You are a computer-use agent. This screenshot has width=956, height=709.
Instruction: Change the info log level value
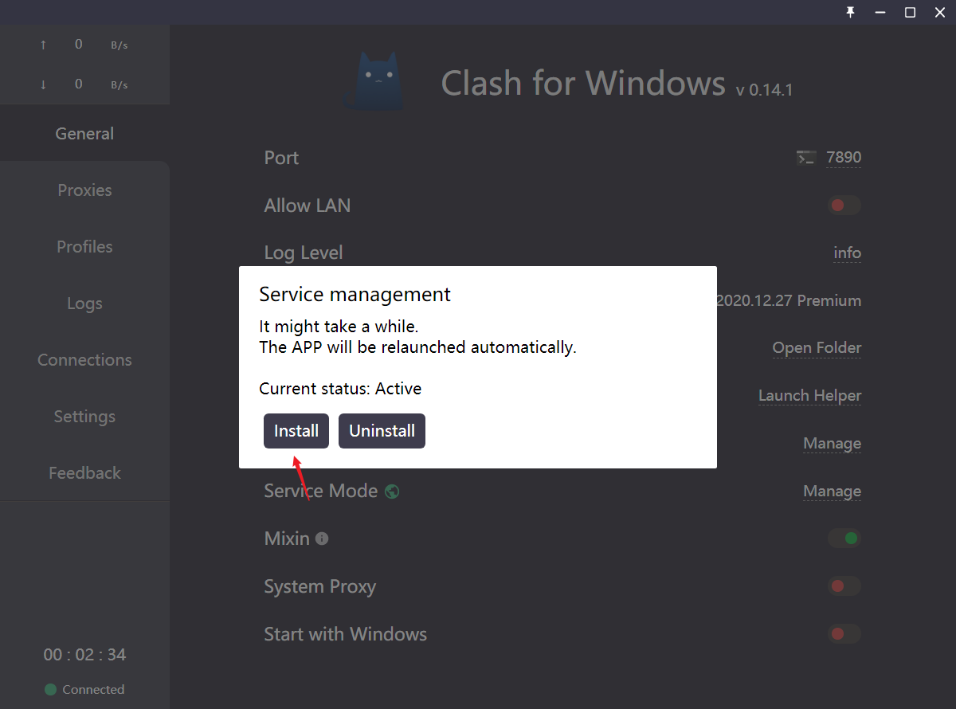[848, 253]
